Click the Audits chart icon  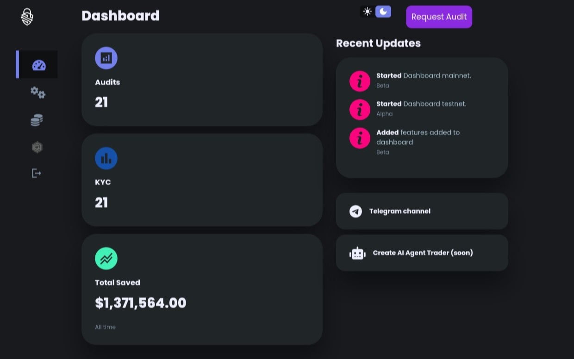pos(106,58)
